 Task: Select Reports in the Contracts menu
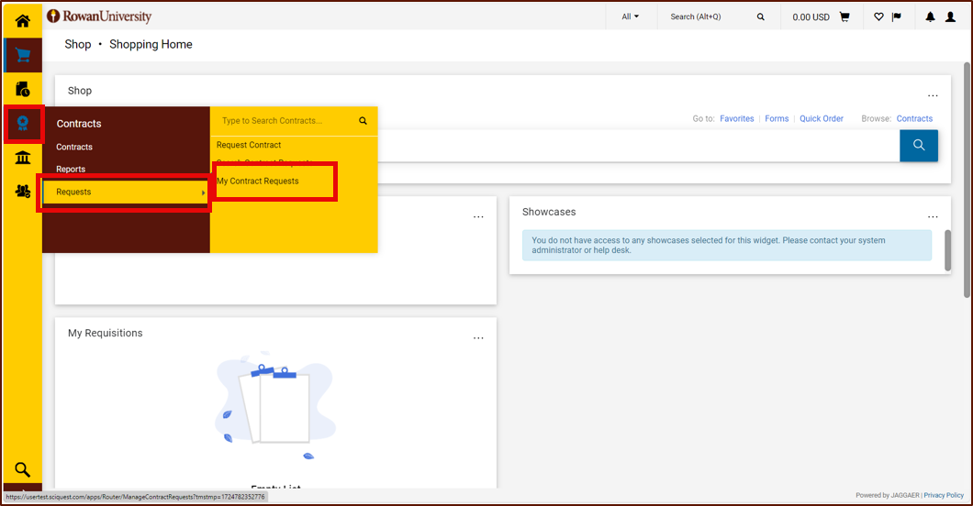click(71, 169)
